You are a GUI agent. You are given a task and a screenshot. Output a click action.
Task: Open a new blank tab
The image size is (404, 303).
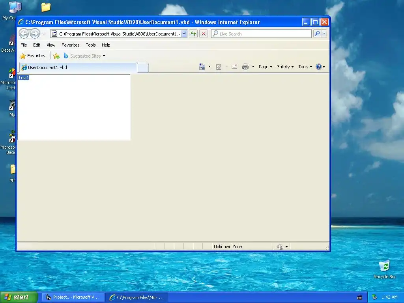pyautogui.click(x=143, y=67)
